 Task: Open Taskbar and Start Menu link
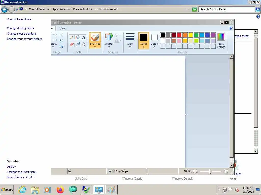[x=22, y=172]
